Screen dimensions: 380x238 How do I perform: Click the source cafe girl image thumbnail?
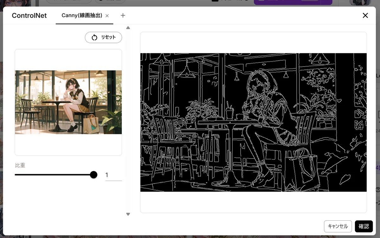tap(68, 102)
